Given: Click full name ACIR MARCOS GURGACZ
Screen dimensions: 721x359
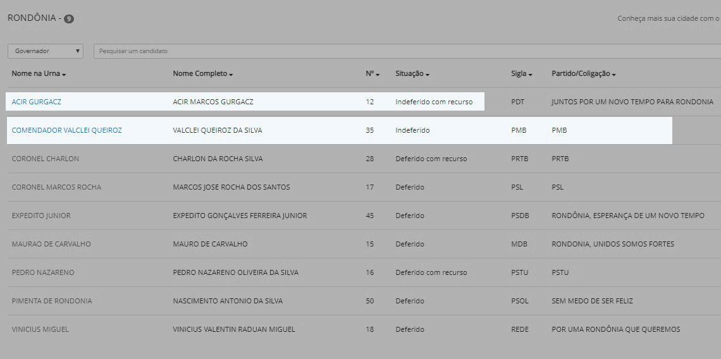Looking at the screenshot, I should [213, 102].
